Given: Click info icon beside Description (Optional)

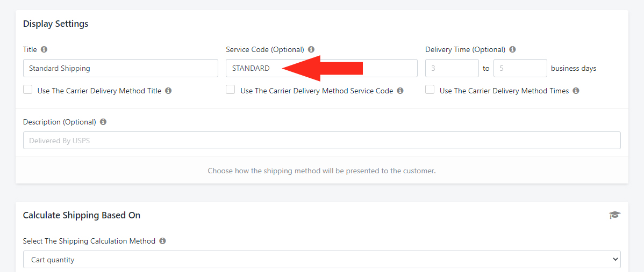Looking at the screenshot, I should tap(103, 122).
